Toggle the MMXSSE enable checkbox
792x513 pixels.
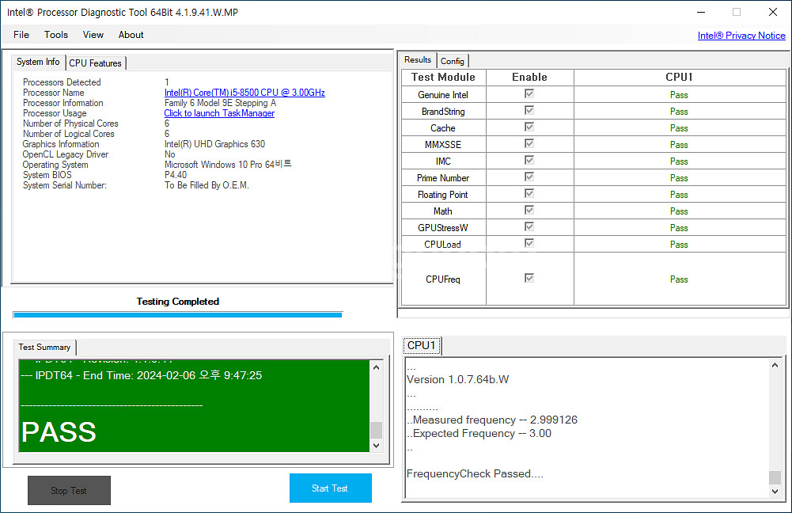click(529, 143)
